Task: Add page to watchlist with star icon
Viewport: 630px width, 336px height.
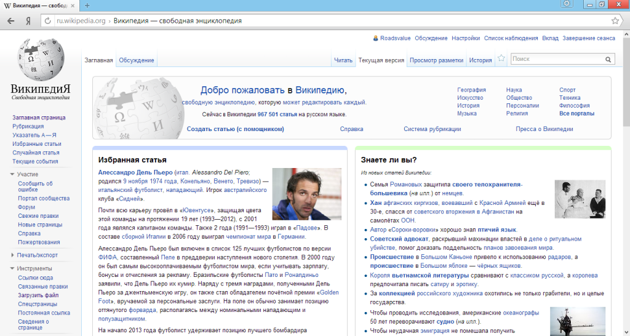Action: (501, 58)
